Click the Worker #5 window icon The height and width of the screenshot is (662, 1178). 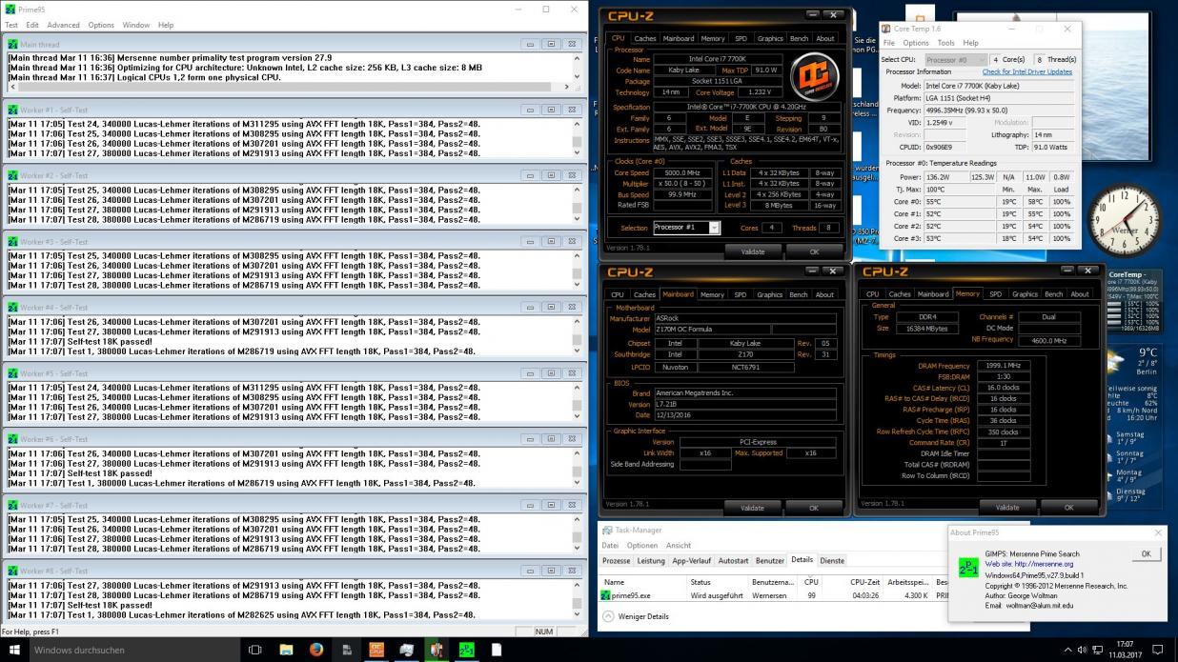(x=12, y=373)
